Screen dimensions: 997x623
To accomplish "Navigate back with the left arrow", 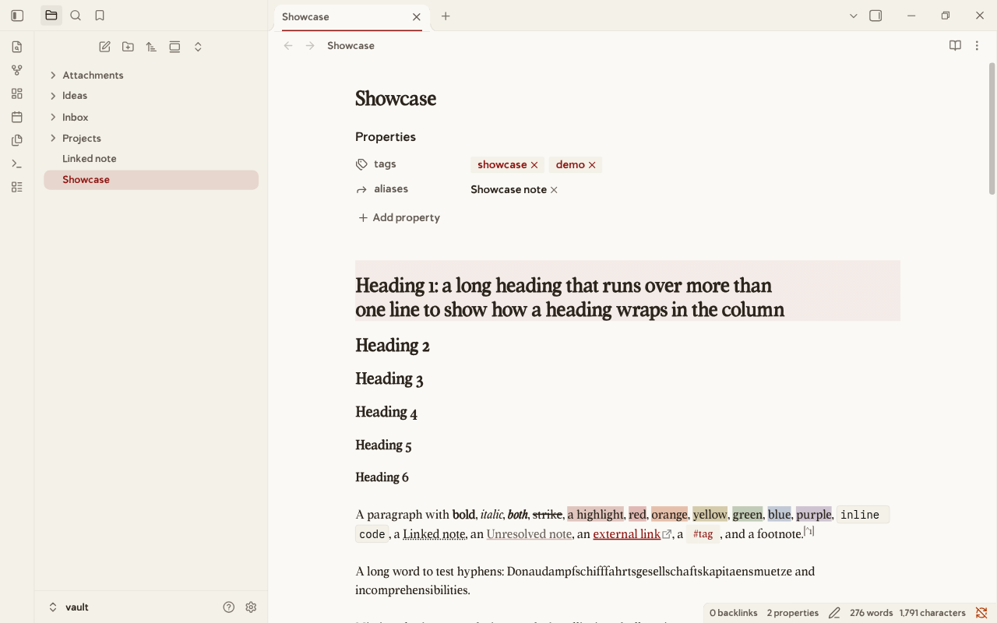I will point(288,46).
